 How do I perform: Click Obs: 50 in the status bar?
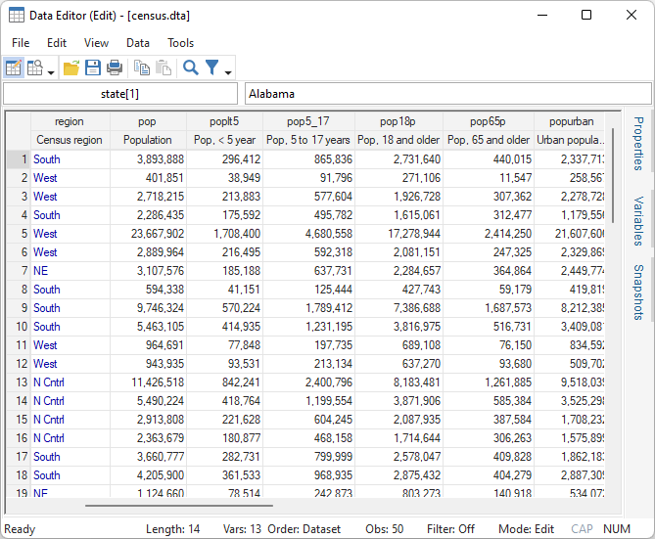coord(385,529)
